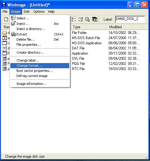Click the MS-DOS Application row's icon

click(x=5, y=43)
